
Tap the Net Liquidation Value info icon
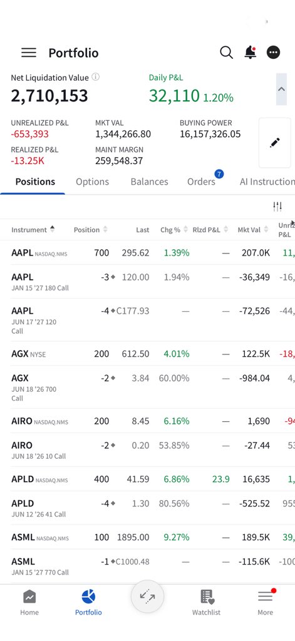(95, 77)
